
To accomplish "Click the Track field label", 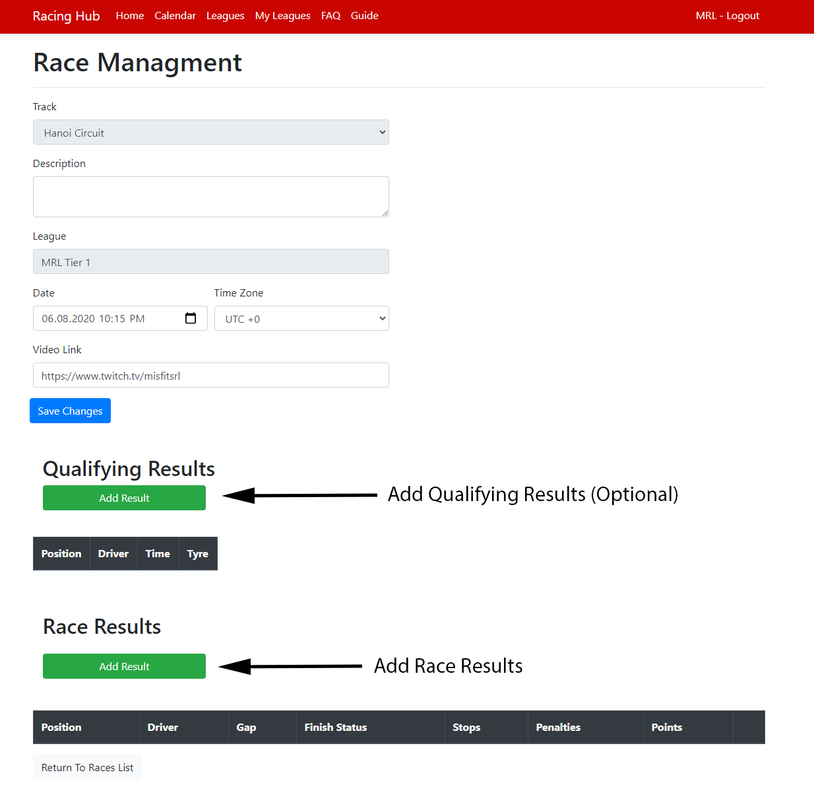I will pyautogui.click(x=45, y=106).
